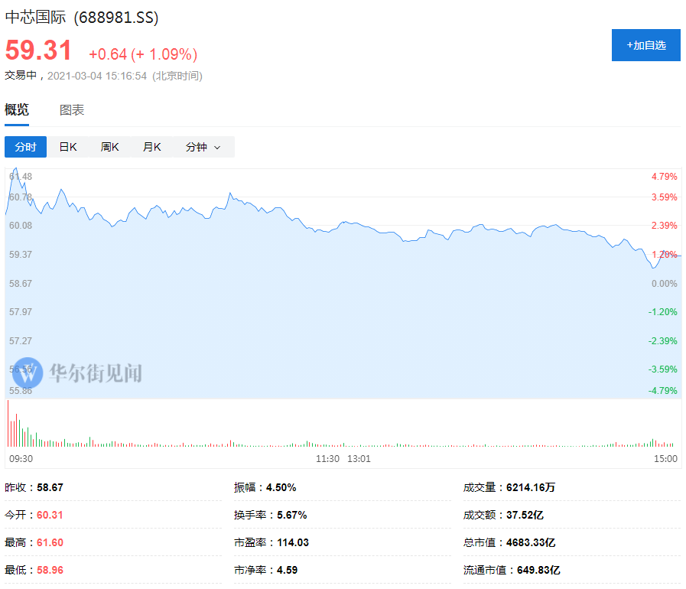Click the 今开 60.31 value
The height and width of the screenshot is (589, 686).
click(50, 515)
